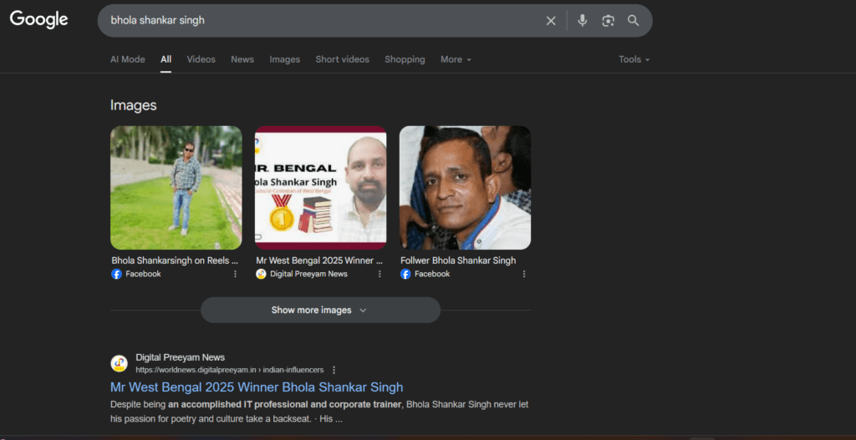The width and height of the screenshot is (856, 440).
Task: Open options menu for Follwer Bhola Shankar Singh image
Action: (x=524, y=274)
